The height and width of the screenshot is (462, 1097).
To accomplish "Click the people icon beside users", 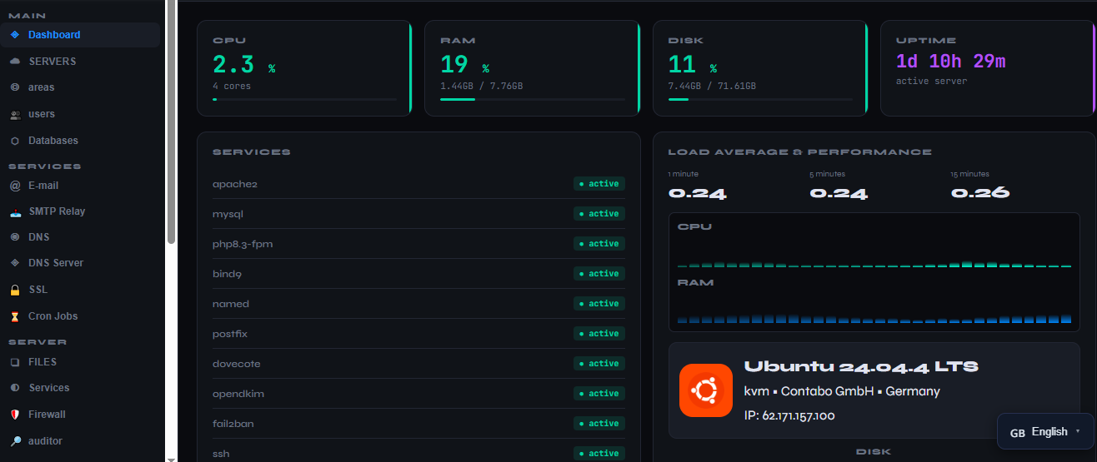I will coord(15,114).
